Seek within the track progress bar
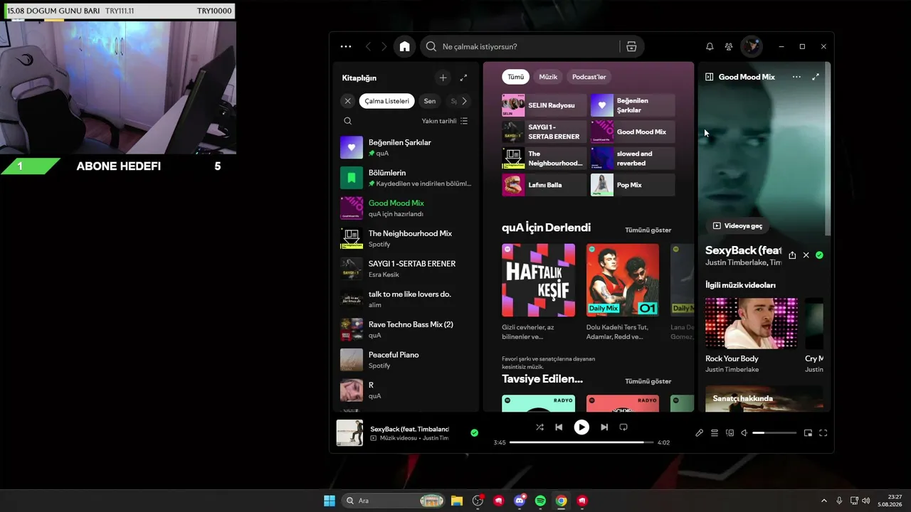This screenshot has width=911, height=512. point(581,442)
